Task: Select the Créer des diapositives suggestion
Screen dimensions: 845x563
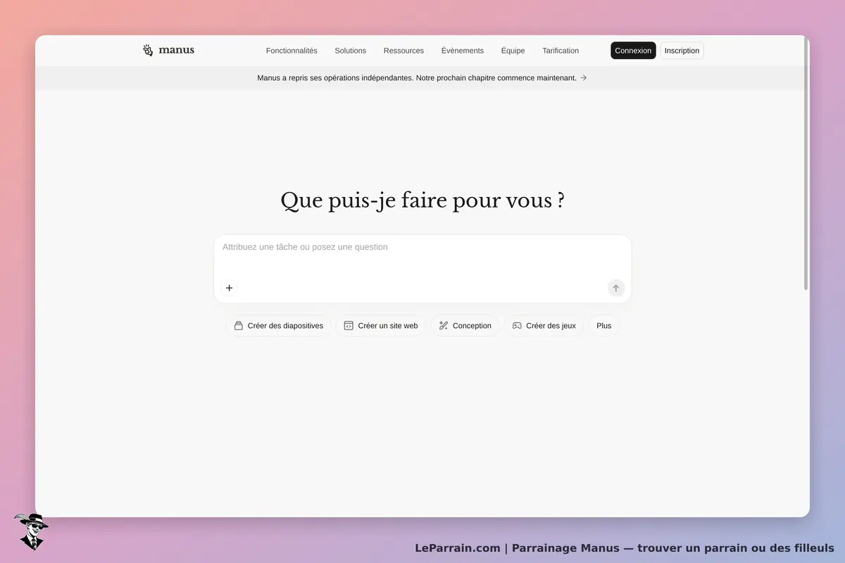Action: [278, 326]
